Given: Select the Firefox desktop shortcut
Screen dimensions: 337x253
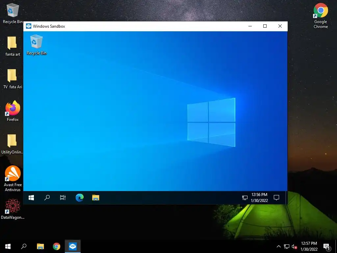Looking at the screenshot, I should click(x=13, y=111).
